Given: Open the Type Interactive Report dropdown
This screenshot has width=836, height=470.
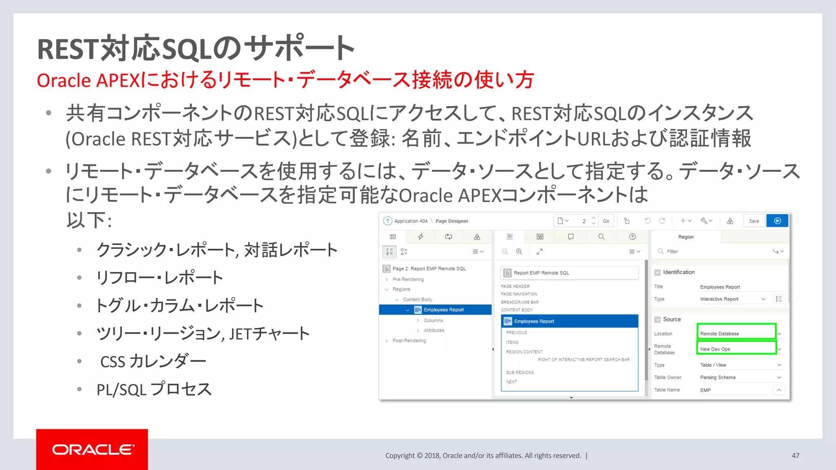Looking at the screenshot, I should pos(733,299).
